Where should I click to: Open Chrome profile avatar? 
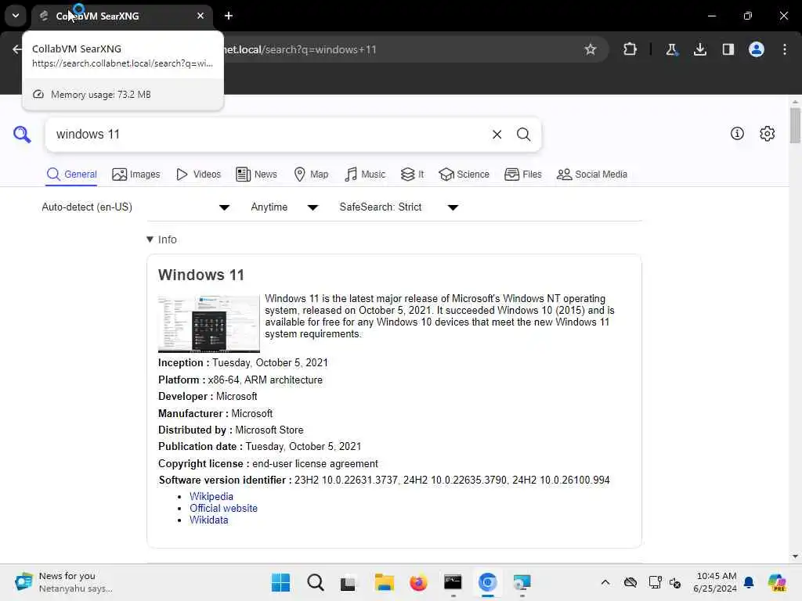756,49
